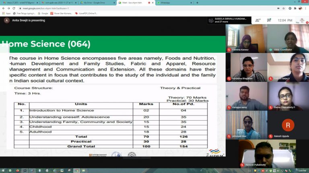Click 'Theory: 70 Marks' text on slide
Screen dimensions: 309x173
point(187,97)
